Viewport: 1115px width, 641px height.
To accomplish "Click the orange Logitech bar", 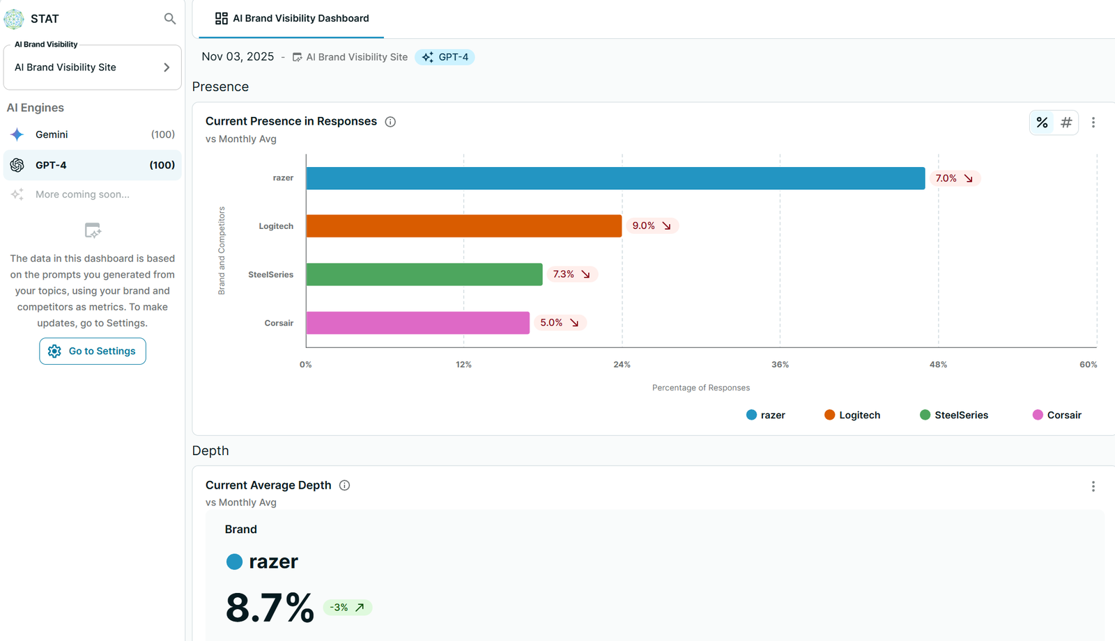I will (x=464, y=226).
